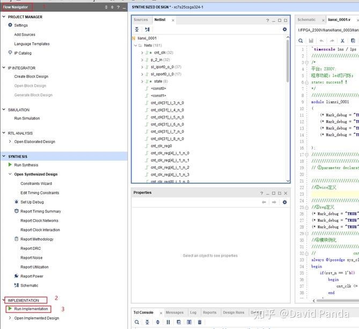359x329 pixels.
Task: Expand Open Elaborated Design in RTL Analysis
Action: (10, 141)
